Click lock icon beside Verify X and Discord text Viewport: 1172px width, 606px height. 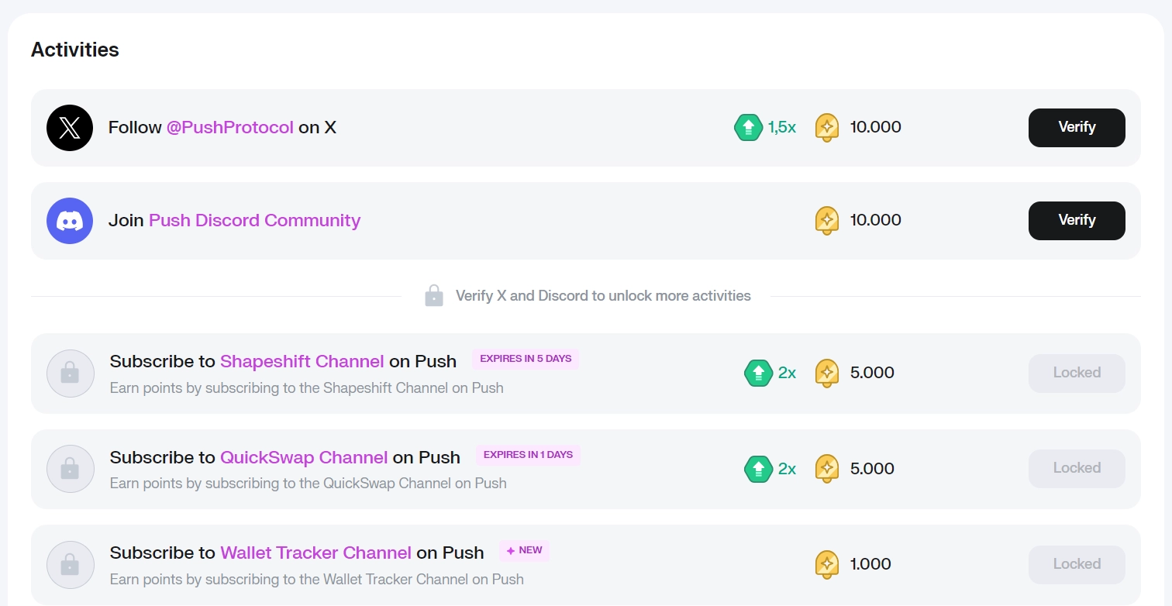434,295
